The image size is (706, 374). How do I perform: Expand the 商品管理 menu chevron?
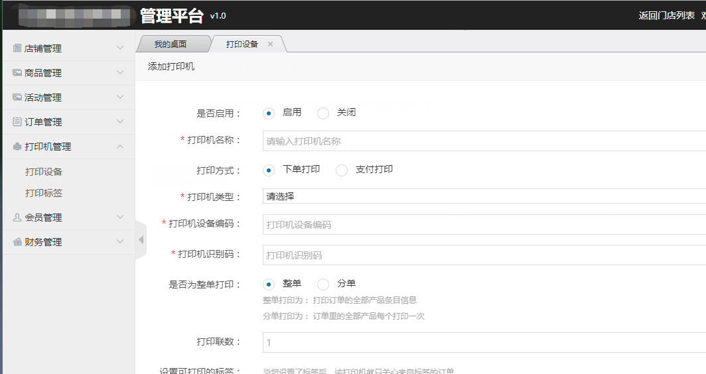pos(119,72)
